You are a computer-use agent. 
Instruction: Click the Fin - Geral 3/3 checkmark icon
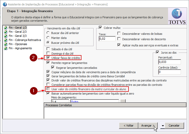6,36
